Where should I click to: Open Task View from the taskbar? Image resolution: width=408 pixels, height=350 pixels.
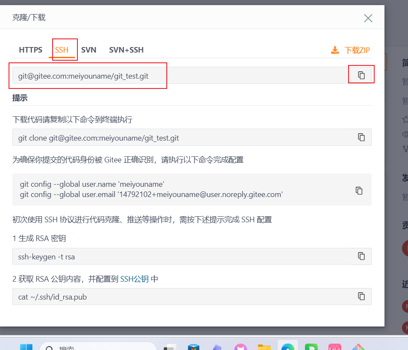click(170, 347)
